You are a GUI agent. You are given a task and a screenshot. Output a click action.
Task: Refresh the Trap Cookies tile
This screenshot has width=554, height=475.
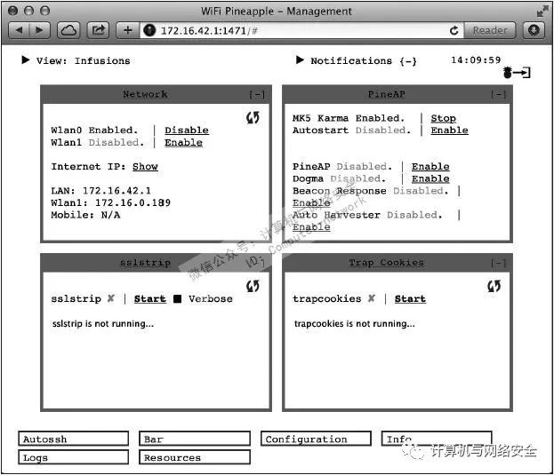point(494,286)
